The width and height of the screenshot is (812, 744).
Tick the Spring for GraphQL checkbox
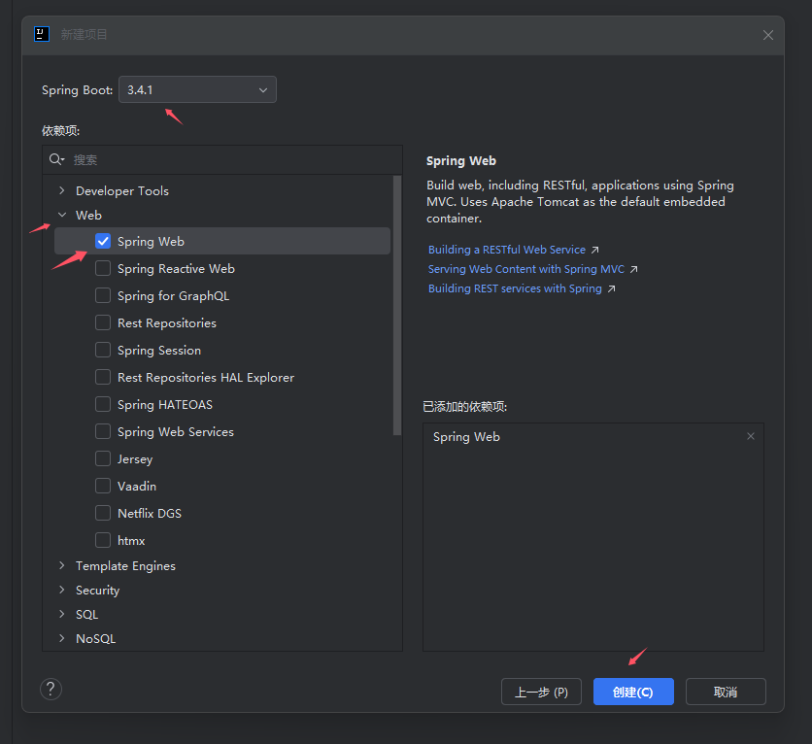point(103,295)
